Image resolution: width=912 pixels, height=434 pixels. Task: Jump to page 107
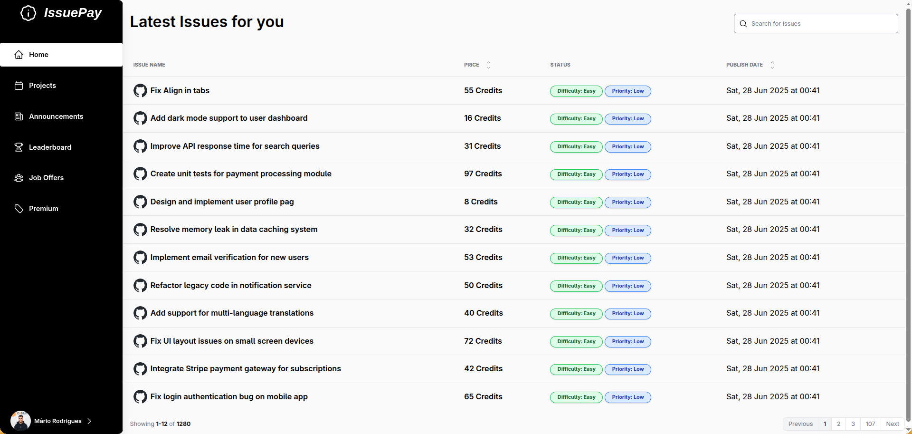(870, 424)
